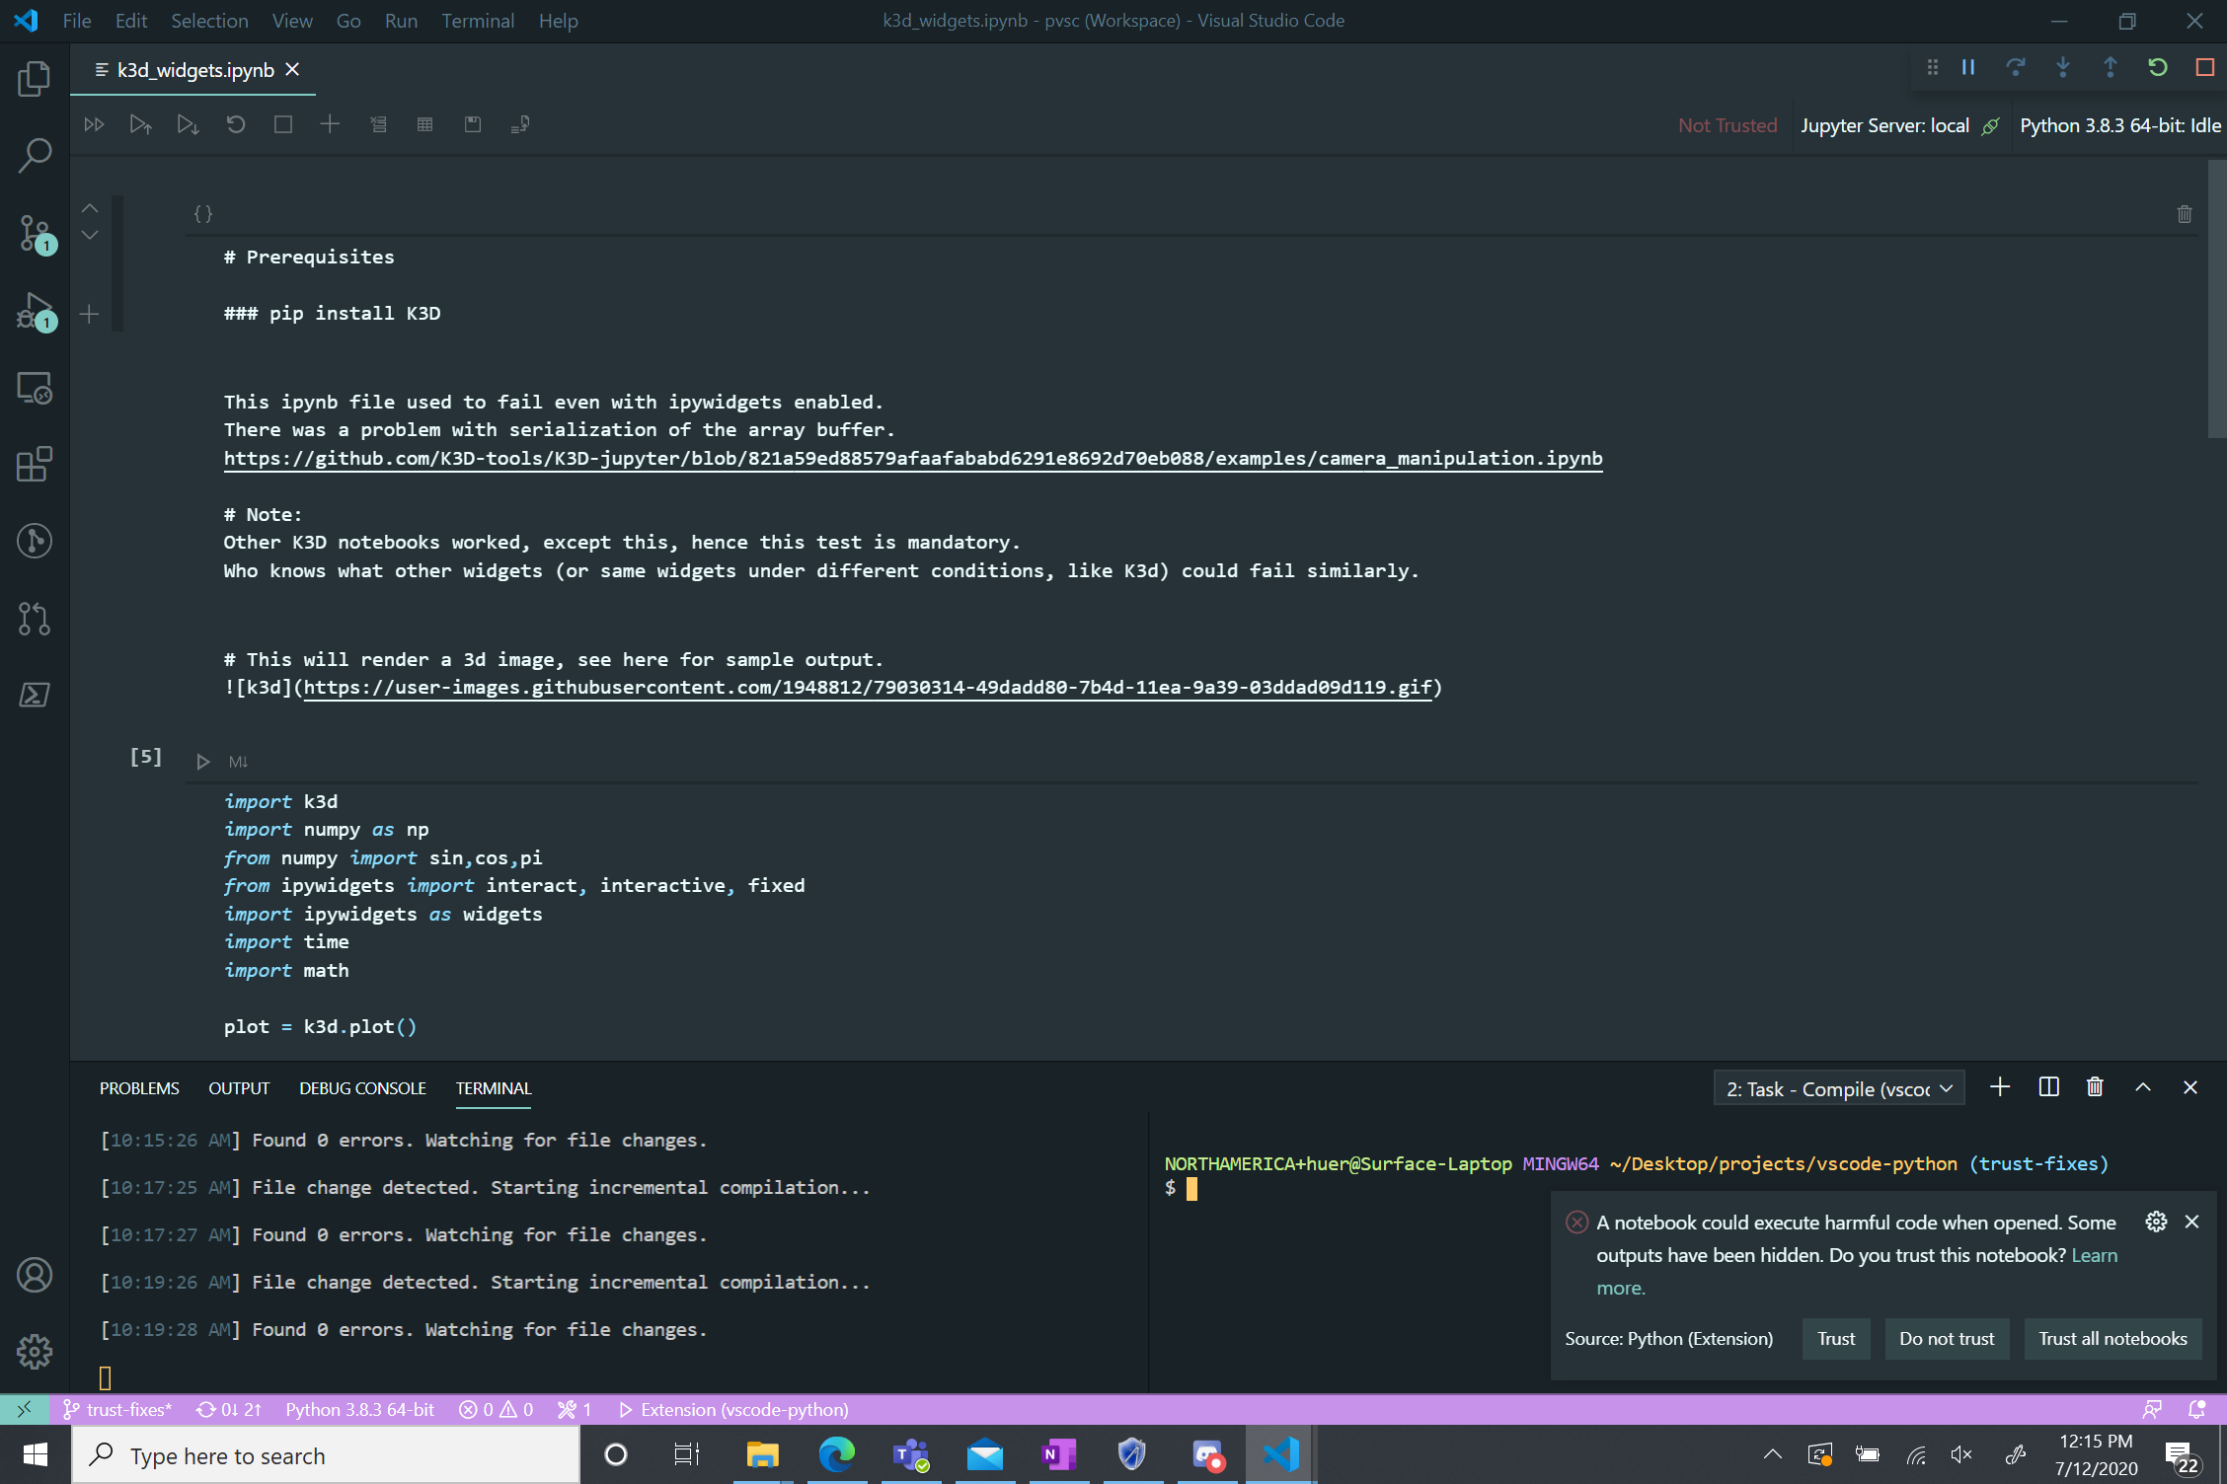Launch Microsoft Edge from the taskbar
Screen dimensions: 2227x1484
pos(836,1454)
